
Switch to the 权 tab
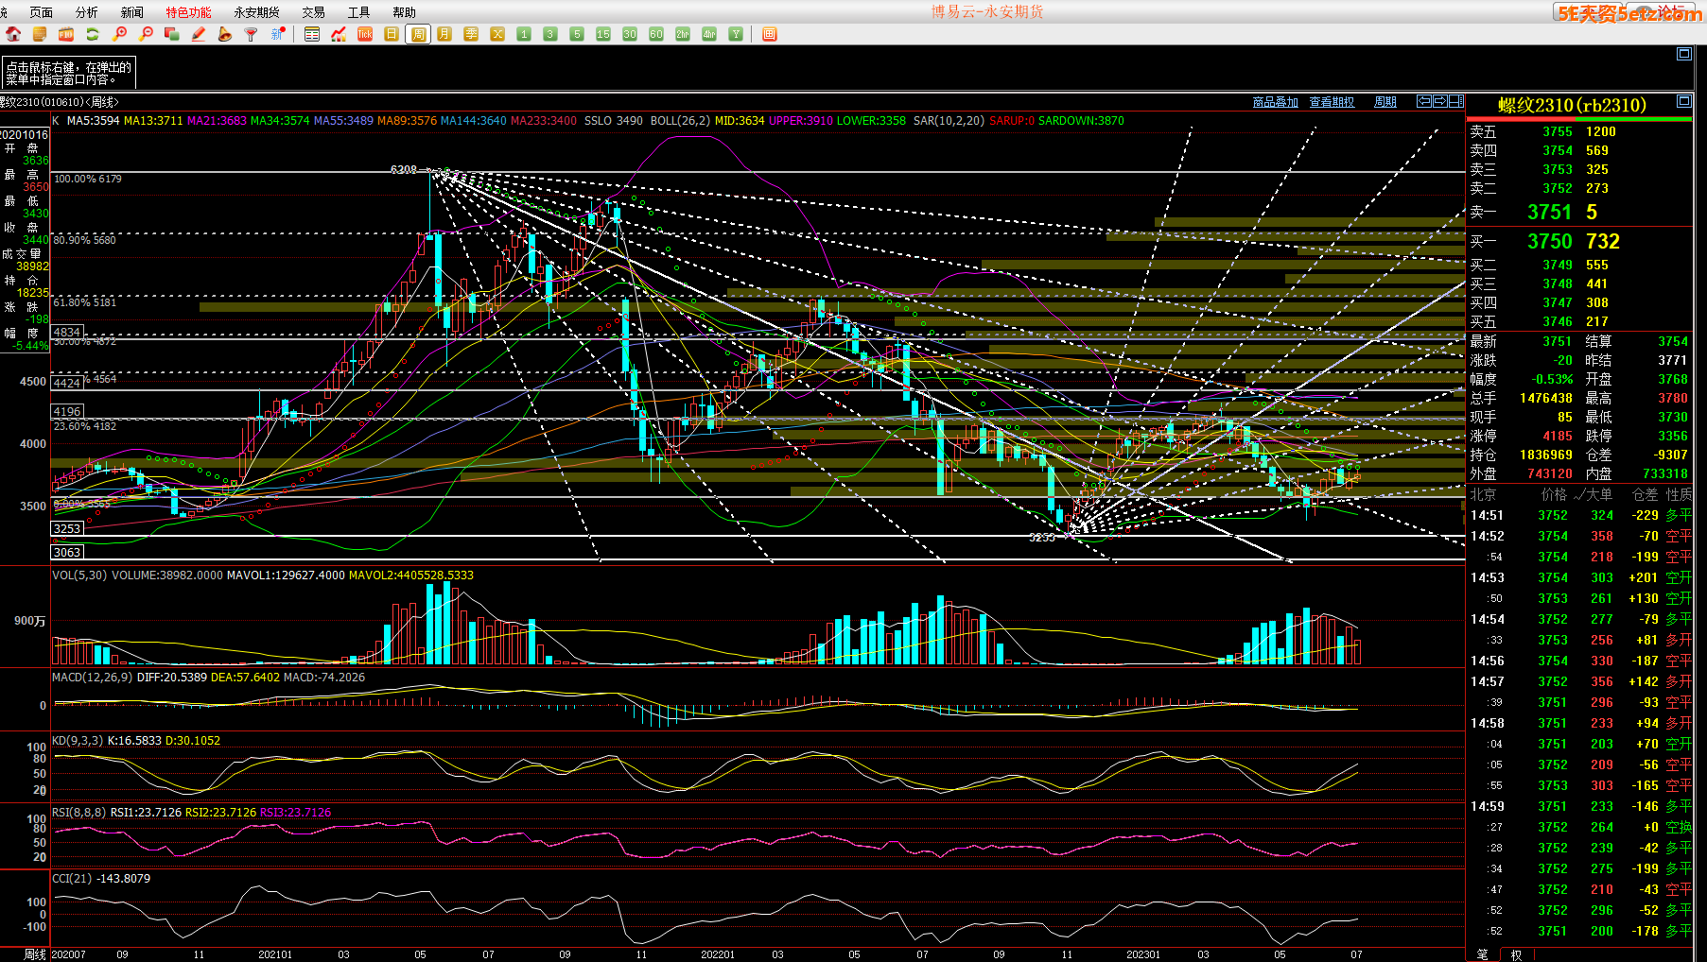coord(1516,954)
